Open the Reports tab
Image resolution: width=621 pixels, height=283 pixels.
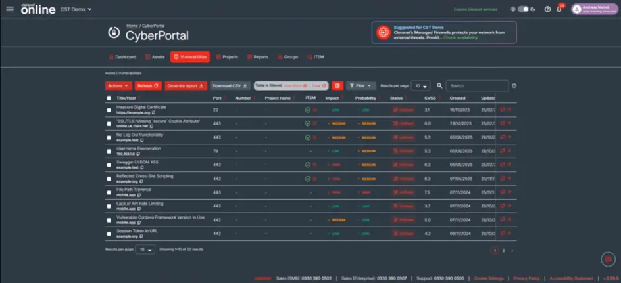tap(257, 57)
